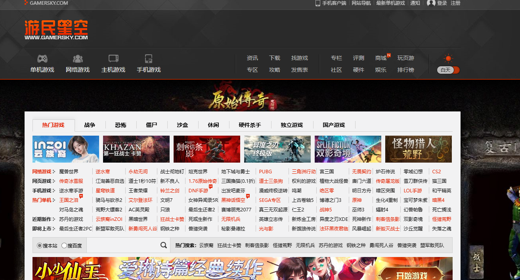Click the user avatar icon beside 登录
Viewport: 520px width, 280px height.
coord(431,3)
